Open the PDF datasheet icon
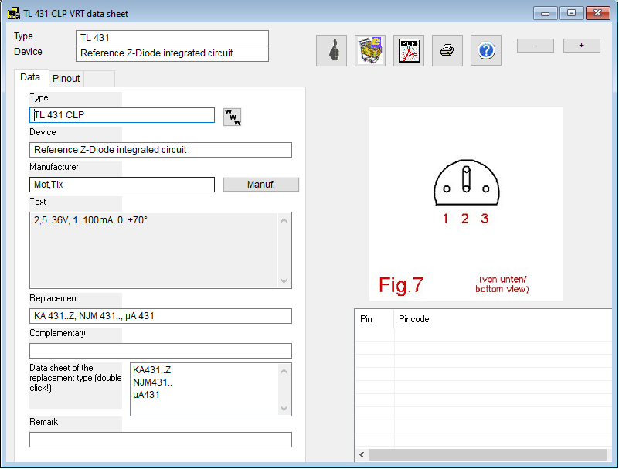This screenshot has width=619, height=469. [409, 50]
